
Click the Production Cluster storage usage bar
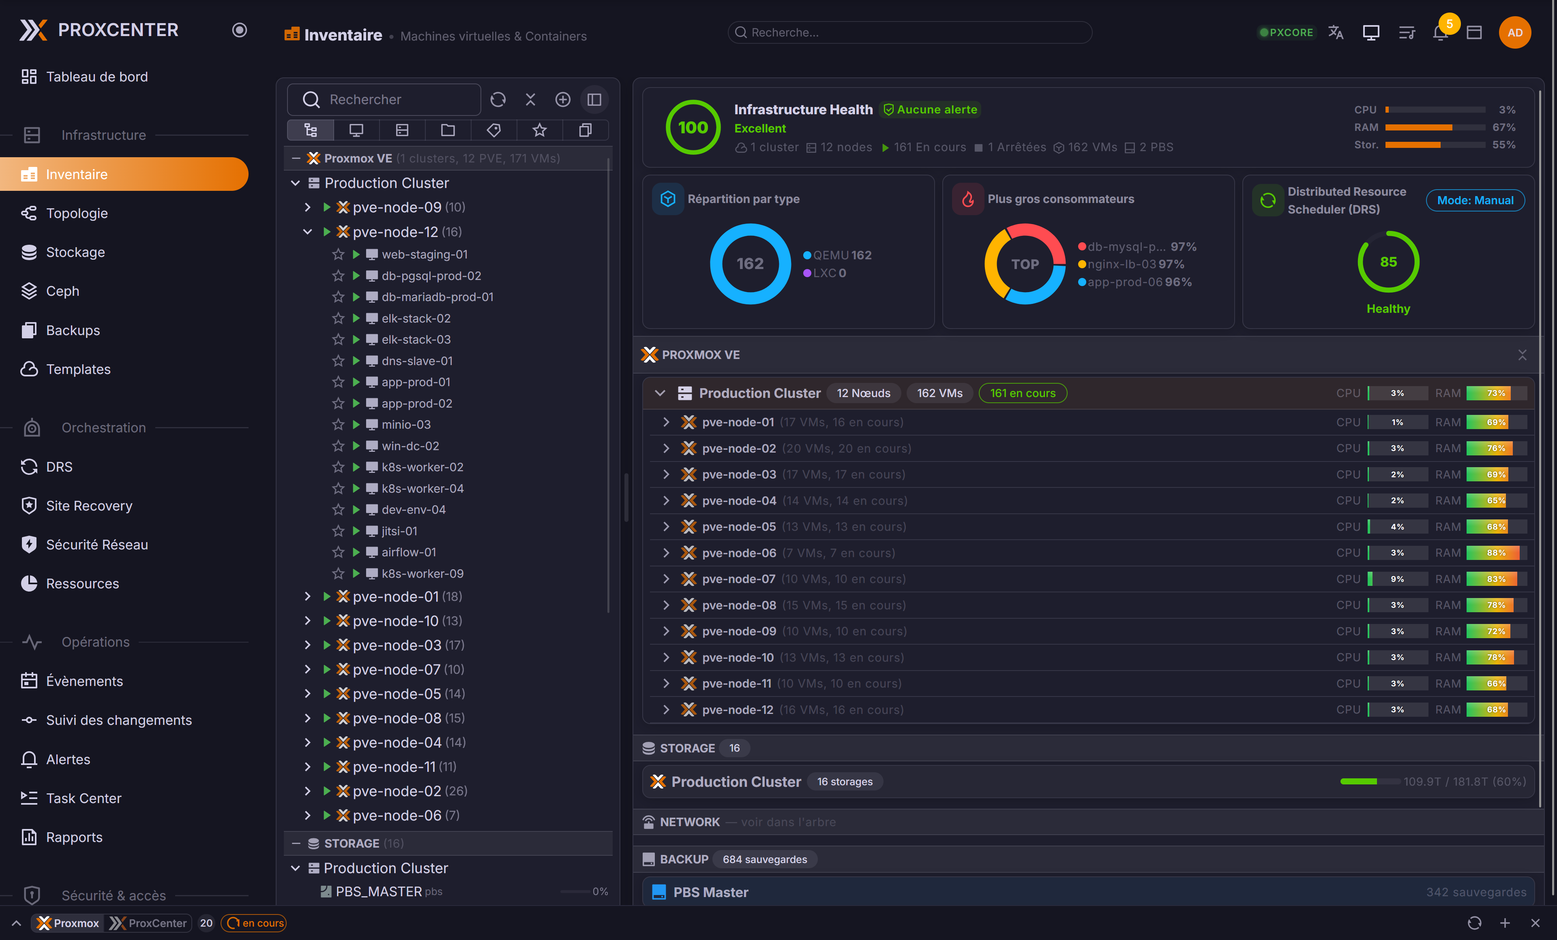click(x=1370, y=782)
